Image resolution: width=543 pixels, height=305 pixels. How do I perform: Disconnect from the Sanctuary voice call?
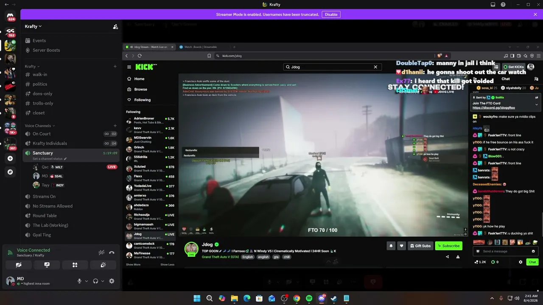pyautogui.click(x=112, y=252)
